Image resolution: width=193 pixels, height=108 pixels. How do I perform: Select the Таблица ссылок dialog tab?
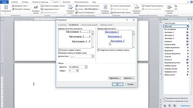[106, 25]
